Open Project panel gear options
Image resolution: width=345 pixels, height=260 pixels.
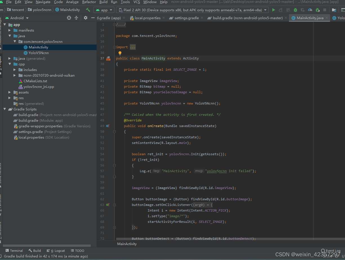[x=86, y=18]
